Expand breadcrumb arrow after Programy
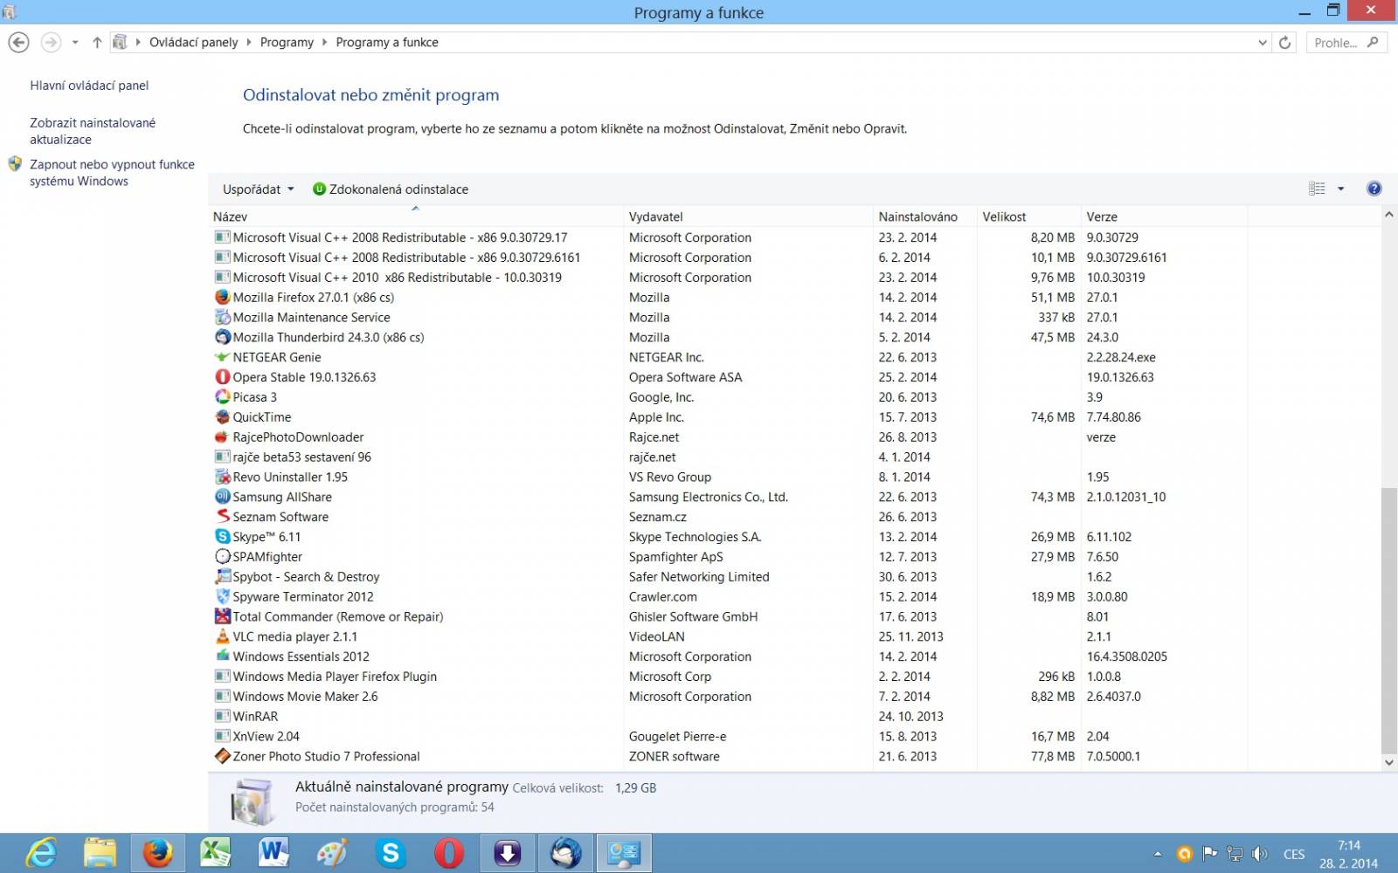The image size is (1398, 873). (324, 43)
